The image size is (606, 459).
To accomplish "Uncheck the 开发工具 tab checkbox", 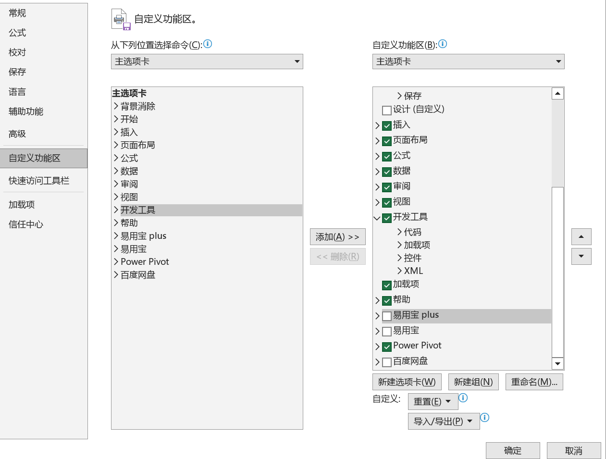I will pos(387,217).
